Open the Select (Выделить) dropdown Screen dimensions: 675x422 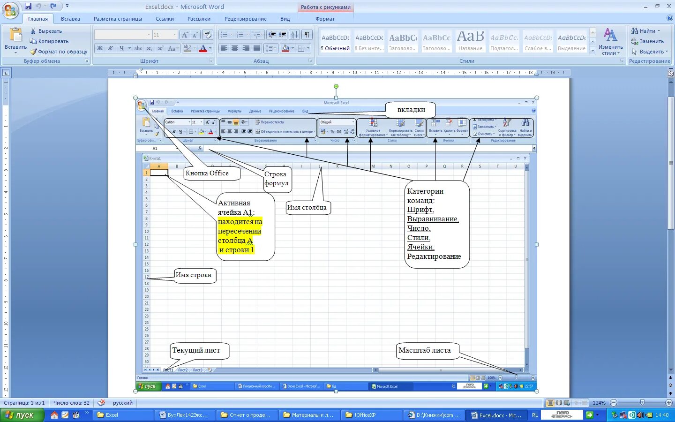pos(649,52)
